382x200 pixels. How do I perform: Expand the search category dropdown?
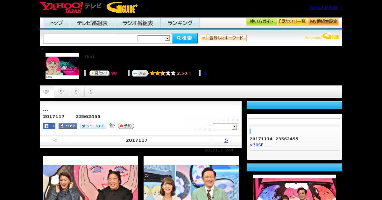[x=154, y=38]
